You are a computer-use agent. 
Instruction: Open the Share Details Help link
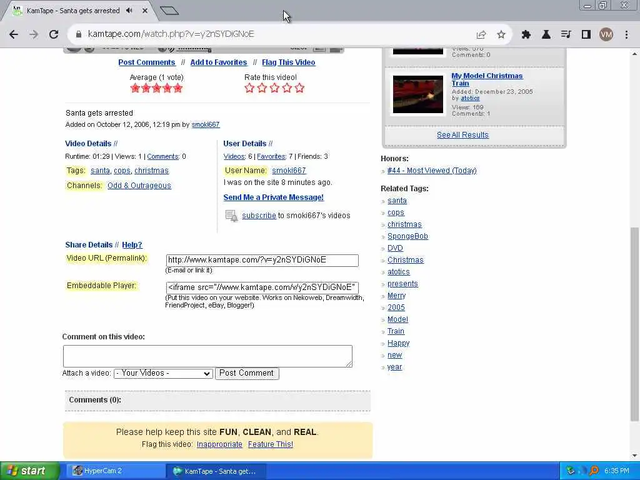coord(132,245)
